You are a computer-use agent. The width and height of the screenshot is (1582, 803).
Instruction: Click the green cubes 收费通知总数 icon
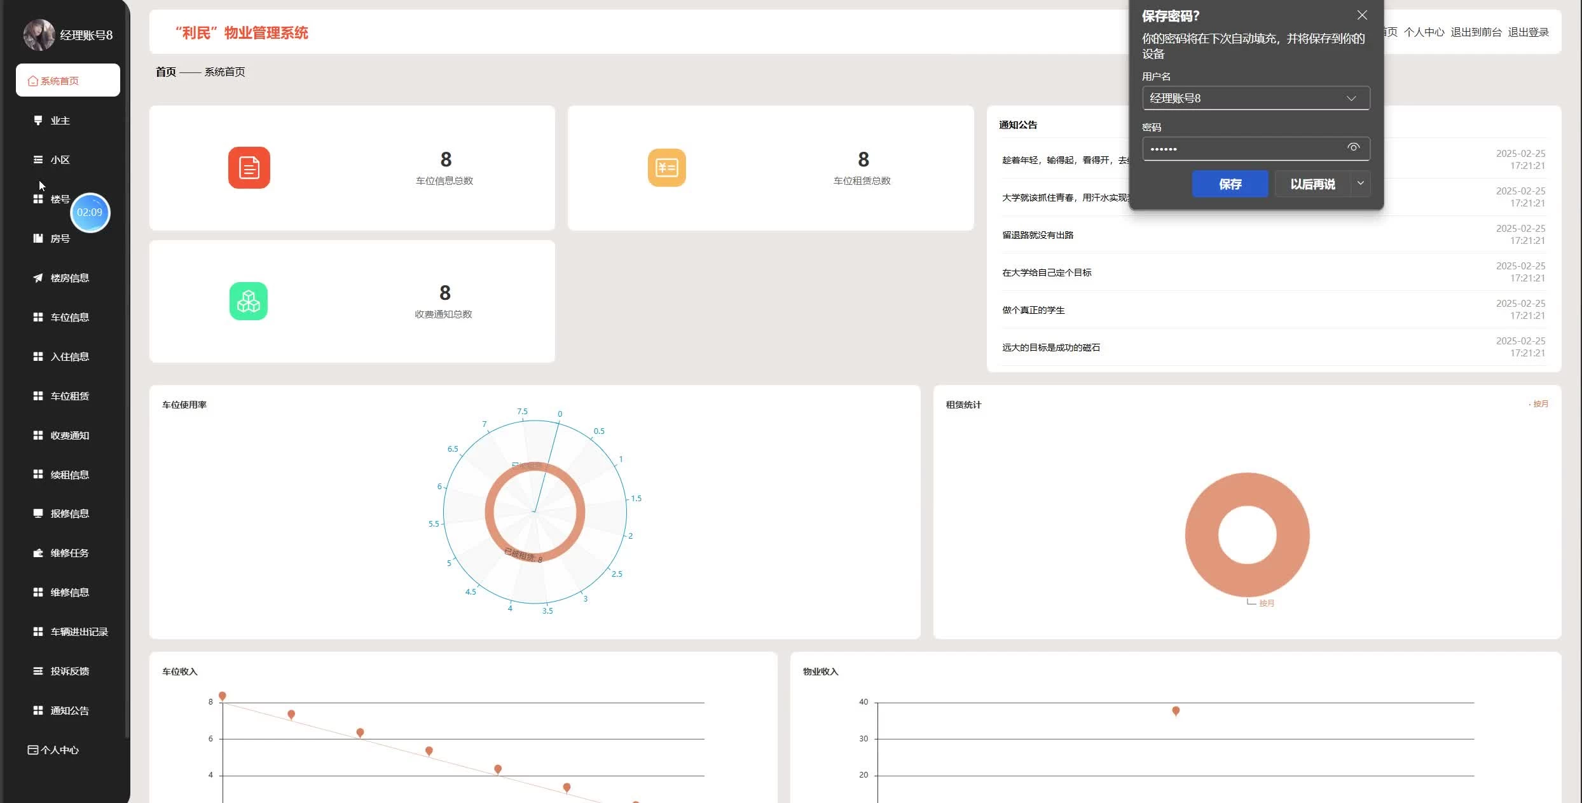tap(249, 301)
